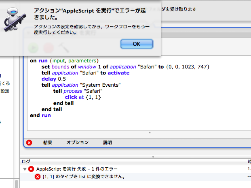Open the オプション tab
Viewport: 251px width, 188px height.
(77, 143)
